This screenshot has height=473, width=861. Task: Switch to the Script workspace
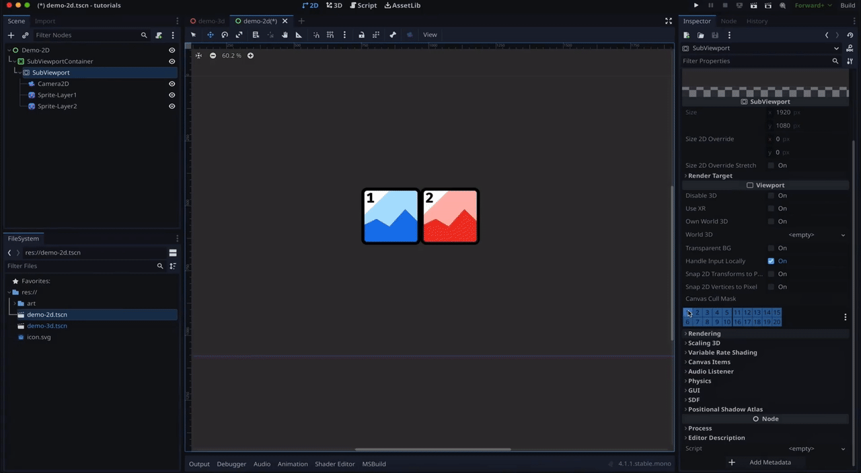click(363, 5)
